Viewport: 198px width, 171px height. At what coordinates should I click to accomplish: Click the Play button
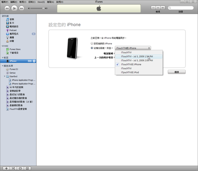(14, 8)
